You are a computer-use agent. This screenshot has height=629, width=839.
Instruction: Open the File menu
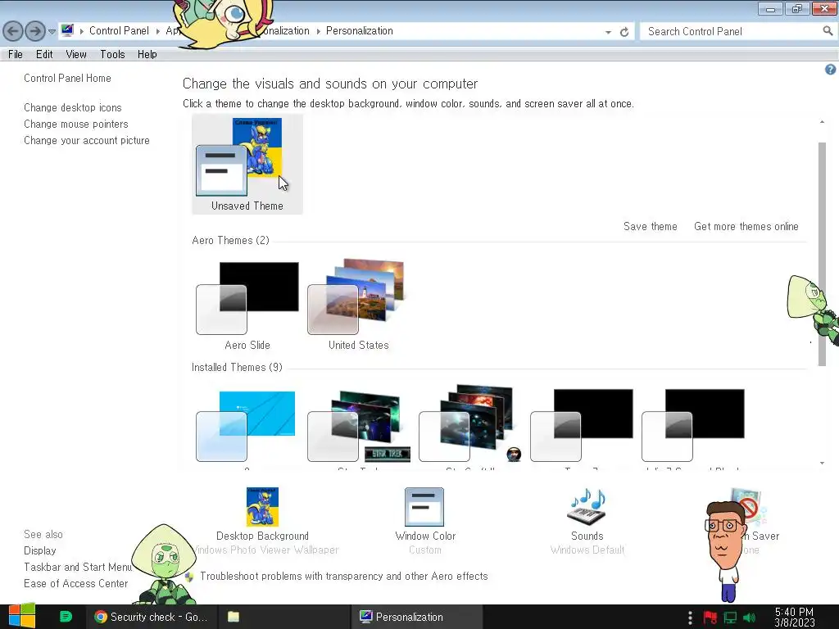[16, 54]
